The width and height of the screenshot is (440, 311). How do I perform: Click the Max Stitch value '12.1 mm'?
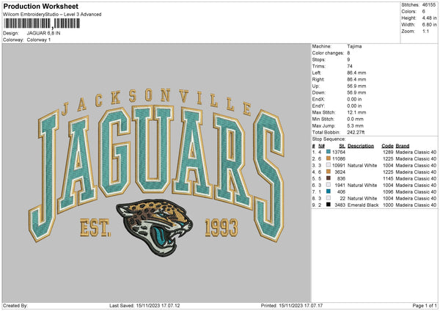click(356, 112)
